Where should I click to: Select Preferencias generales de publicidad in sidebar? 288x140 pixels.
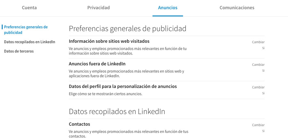[x=26, y=30]
